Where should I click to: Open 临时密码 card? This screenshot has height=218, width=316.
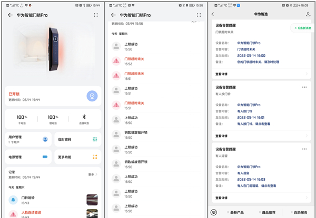pyautogui.click(x=78, y=139)
